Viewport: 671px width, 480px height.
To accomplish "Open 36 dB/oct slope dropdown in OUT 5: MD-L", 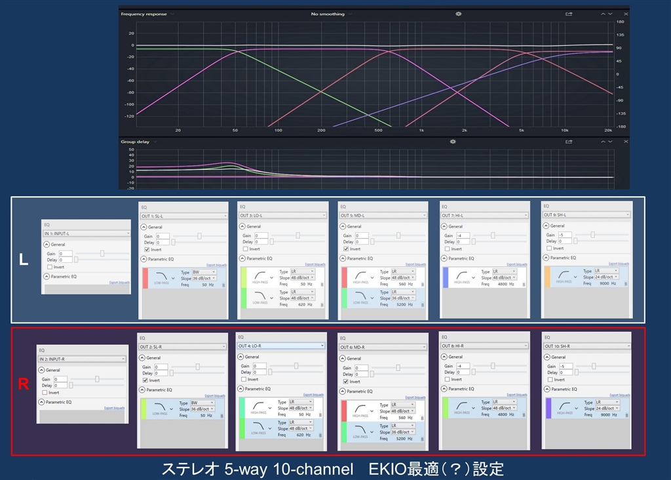I will pyautogui.click(x=403, y=298).
